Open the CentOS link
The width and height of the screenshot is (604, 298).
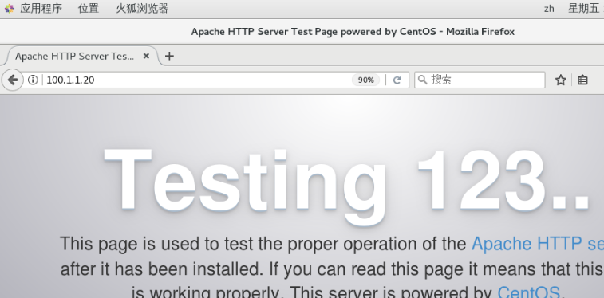coord(529,292)
